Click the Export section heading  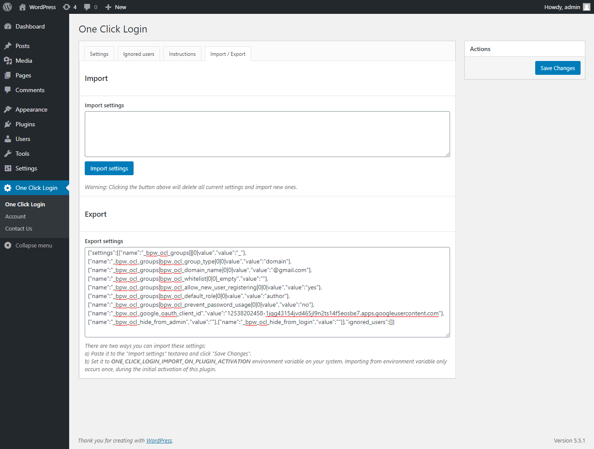(x=96, y=214)
